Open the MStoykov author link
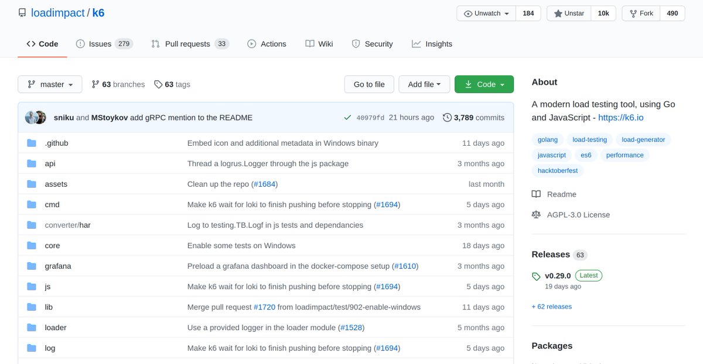703x364 pixels. 110,117
